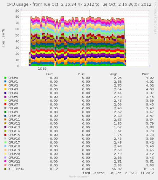Click the All CPUs label
Viewport: 158px width, 180px height.
(x=16, y=169)
